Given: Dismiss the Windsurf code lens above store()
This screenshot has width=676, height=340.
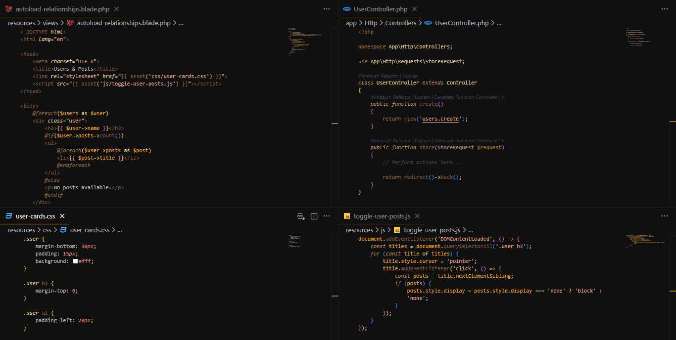Looking at the screenshot, I should click(x=503, y=141).
